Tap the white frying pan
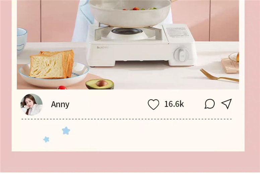Screen dimensions: 260x174 tap(130, 13)
